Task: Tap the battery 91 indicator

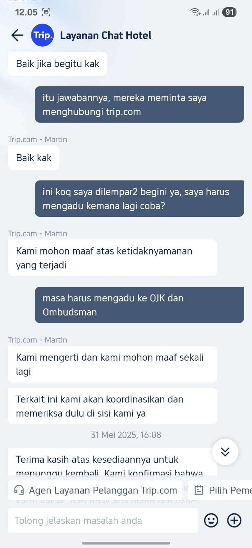Action: click(x=229, y=12)
